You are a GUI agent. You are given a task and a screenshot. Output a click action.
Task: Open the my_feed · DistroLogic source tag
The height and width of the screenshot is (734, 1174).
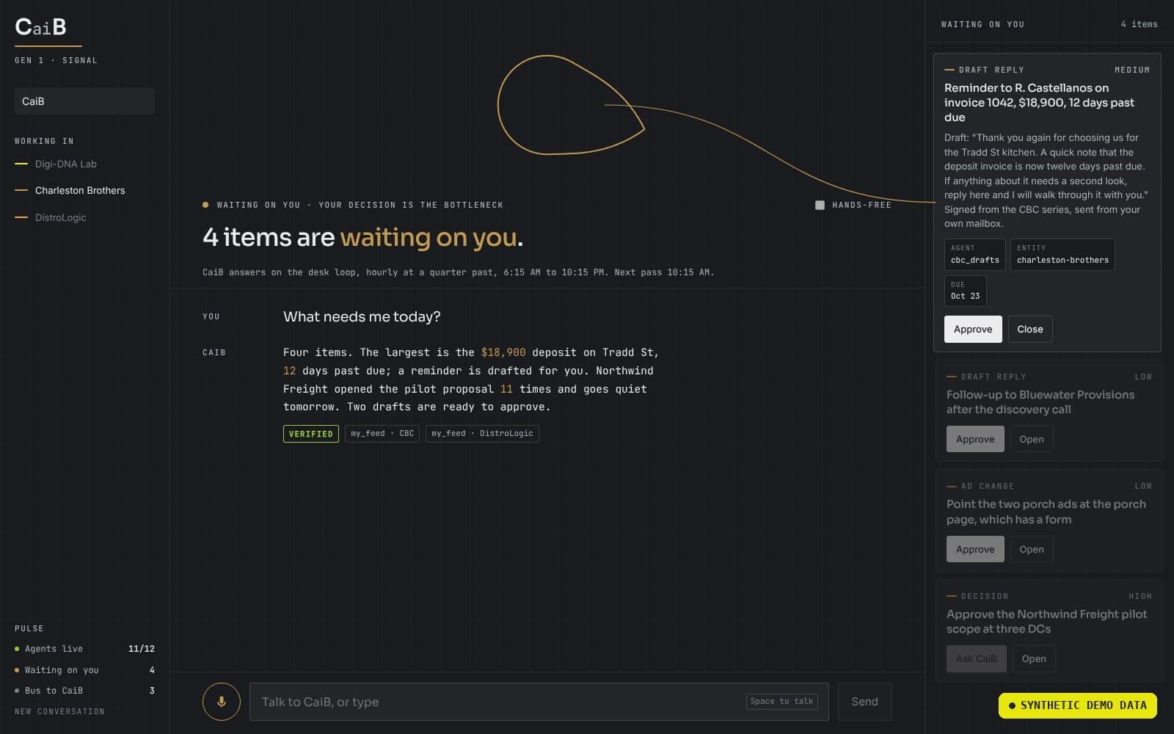[x=482, y=434]
